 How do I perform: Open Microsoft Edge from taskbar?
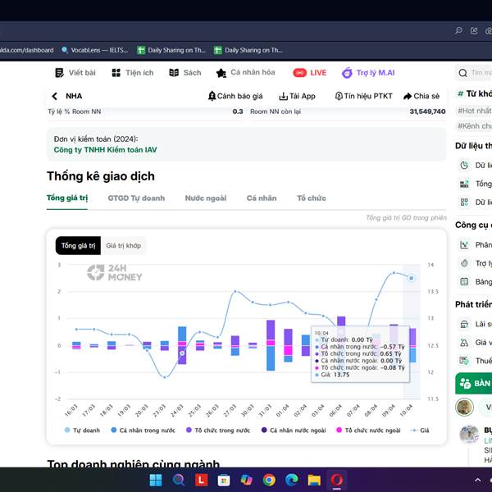point(291,480)
